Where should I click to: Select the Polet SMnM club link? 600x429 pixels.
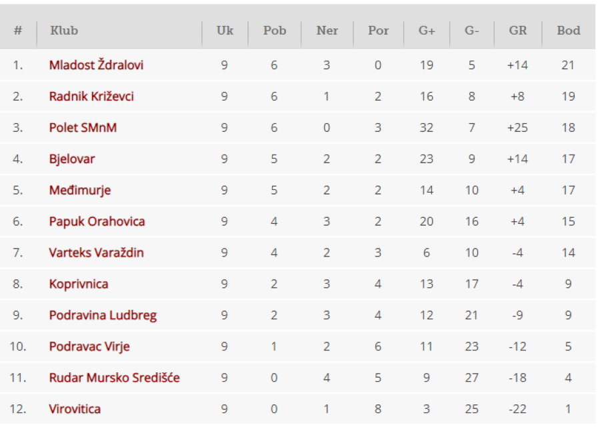pos(83,128)
